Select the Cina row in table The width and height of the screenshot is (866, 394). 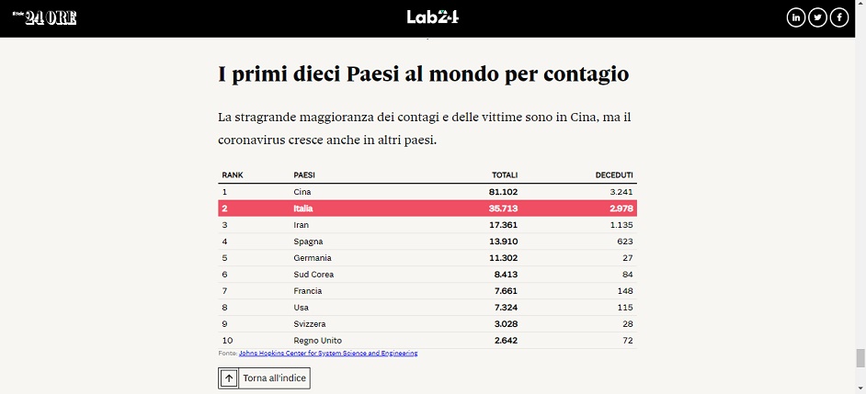point(427,192)
